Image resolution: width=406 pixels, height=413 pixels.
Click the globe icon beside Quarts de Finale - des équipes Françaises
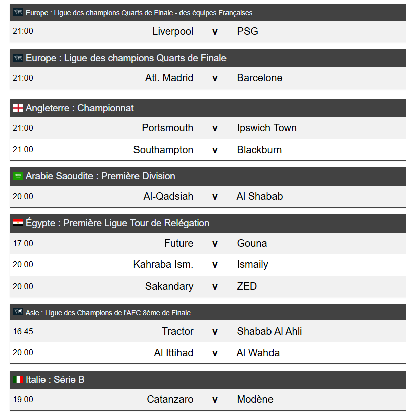click(18, 12)
